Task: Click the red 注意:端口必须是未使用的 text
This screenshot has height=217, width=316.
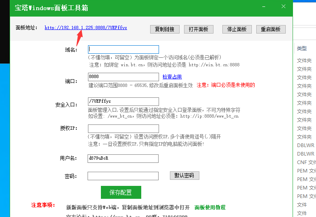Action: 226,85
